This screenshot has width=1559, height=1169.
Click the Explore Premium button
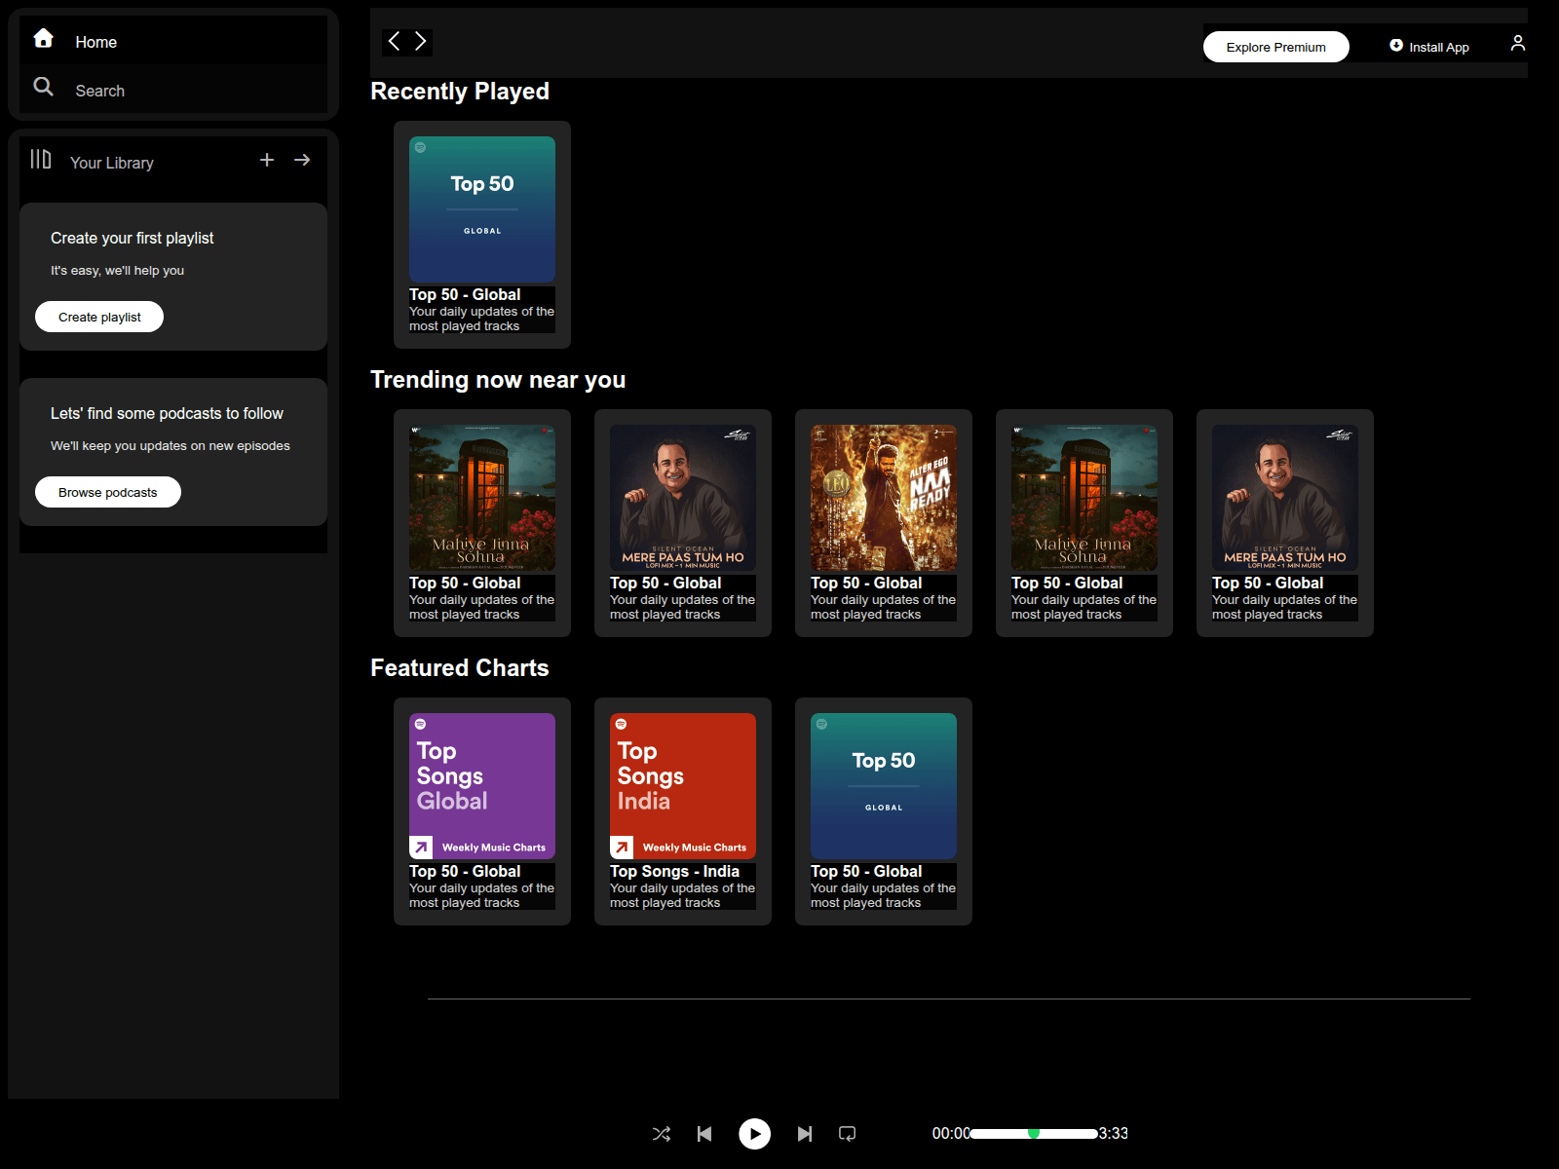[1275, 47]
